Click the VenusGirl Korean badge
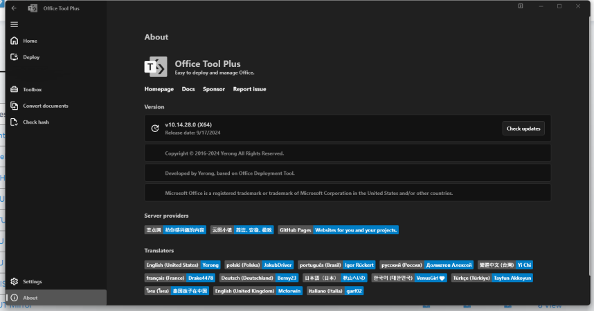This screenshot has width=594, height=311. click(x=410, y=278)
